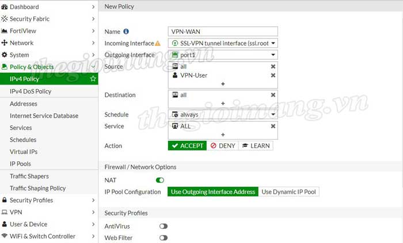The image size is (403, 243).
Task: Click the Name input field
Action: (x=223, y=32)
